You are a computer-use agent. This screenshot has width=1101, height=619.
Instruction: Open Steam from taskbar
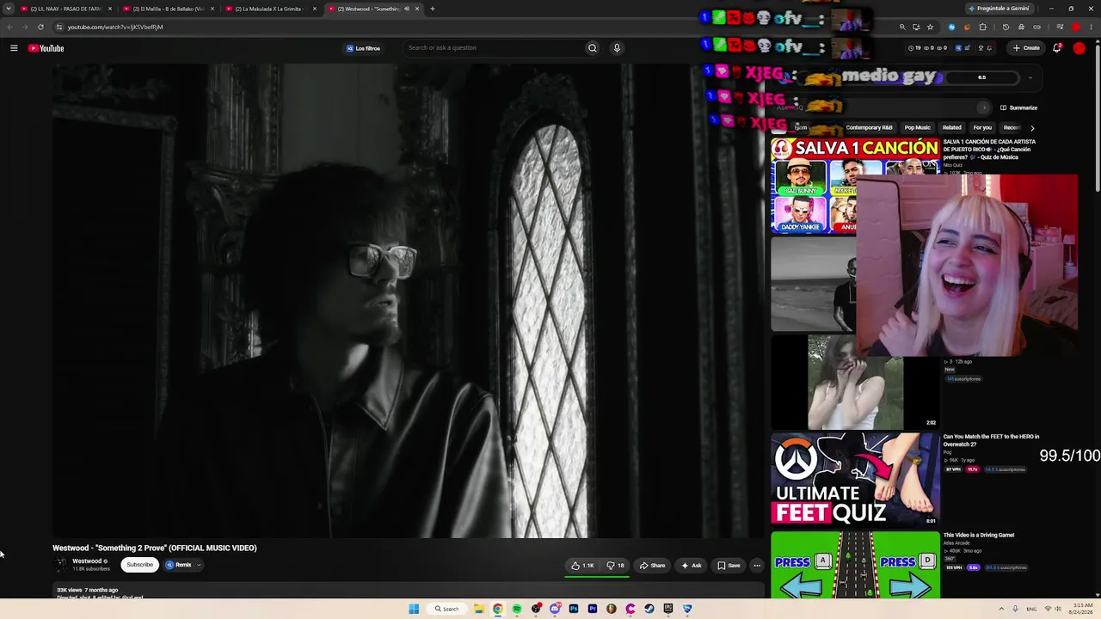tap(649, 609)
